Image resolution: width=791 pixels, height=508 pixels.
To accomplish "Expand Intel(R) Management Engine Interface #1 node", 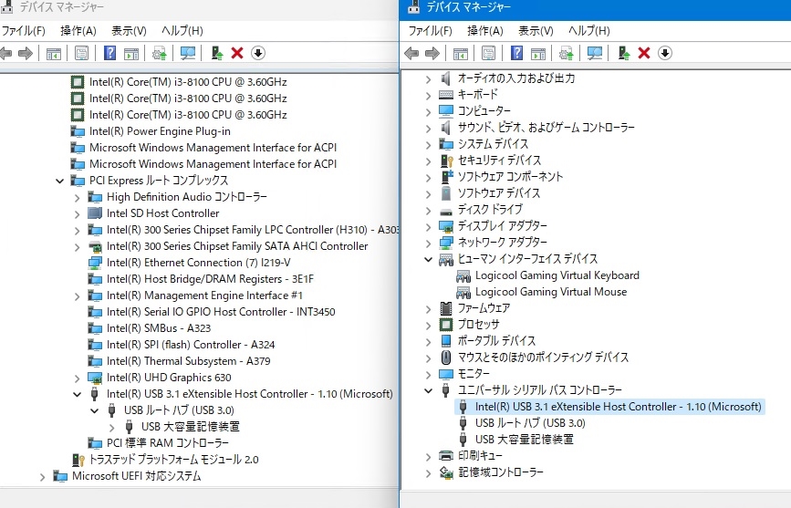I will 77,295.
